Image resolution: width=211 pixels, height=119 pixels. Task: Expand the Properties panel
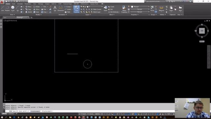(x=135, y=15)
